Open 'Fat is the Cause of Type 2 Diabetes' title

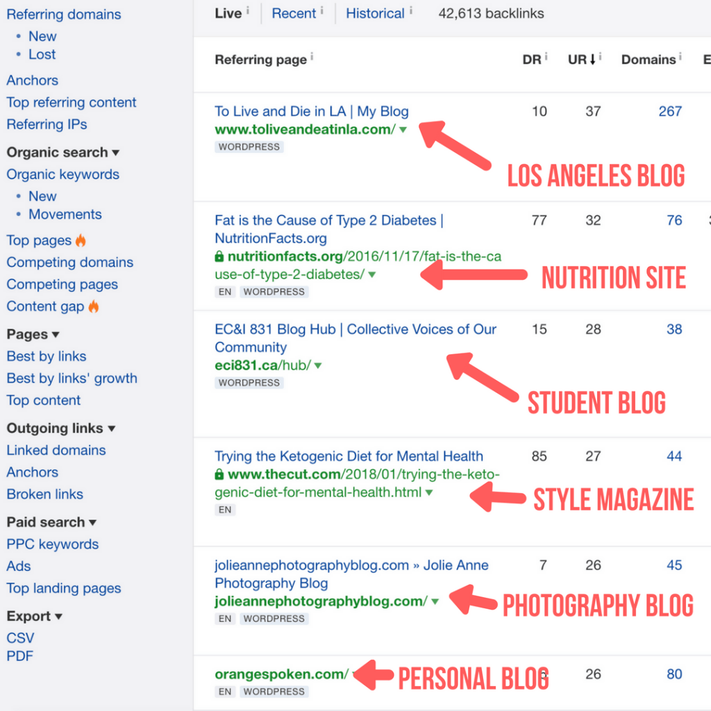[328, 229]
